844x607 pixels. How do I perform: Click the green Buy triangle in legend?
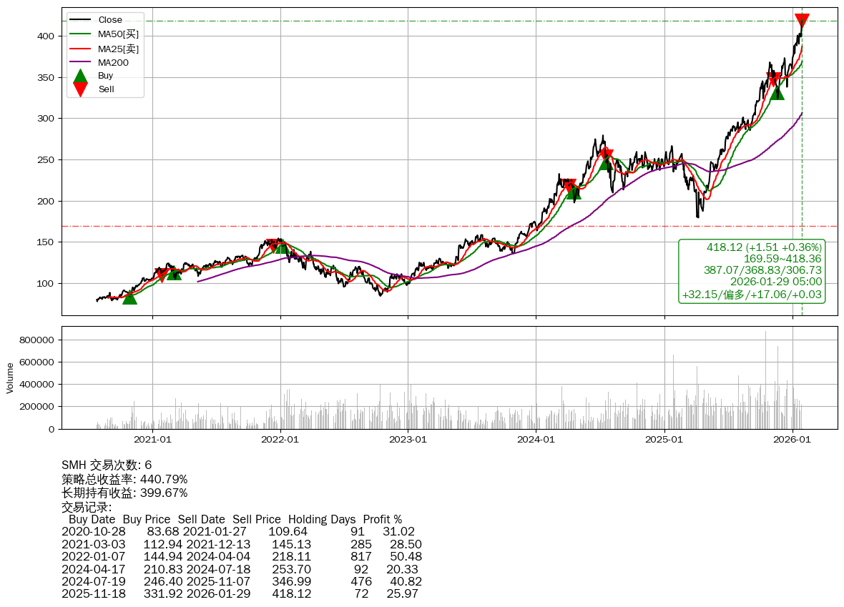tap(81, 76)
